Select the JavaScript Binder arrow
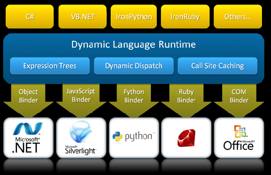This screenshot has width=271, height=175. click(81, 100)
